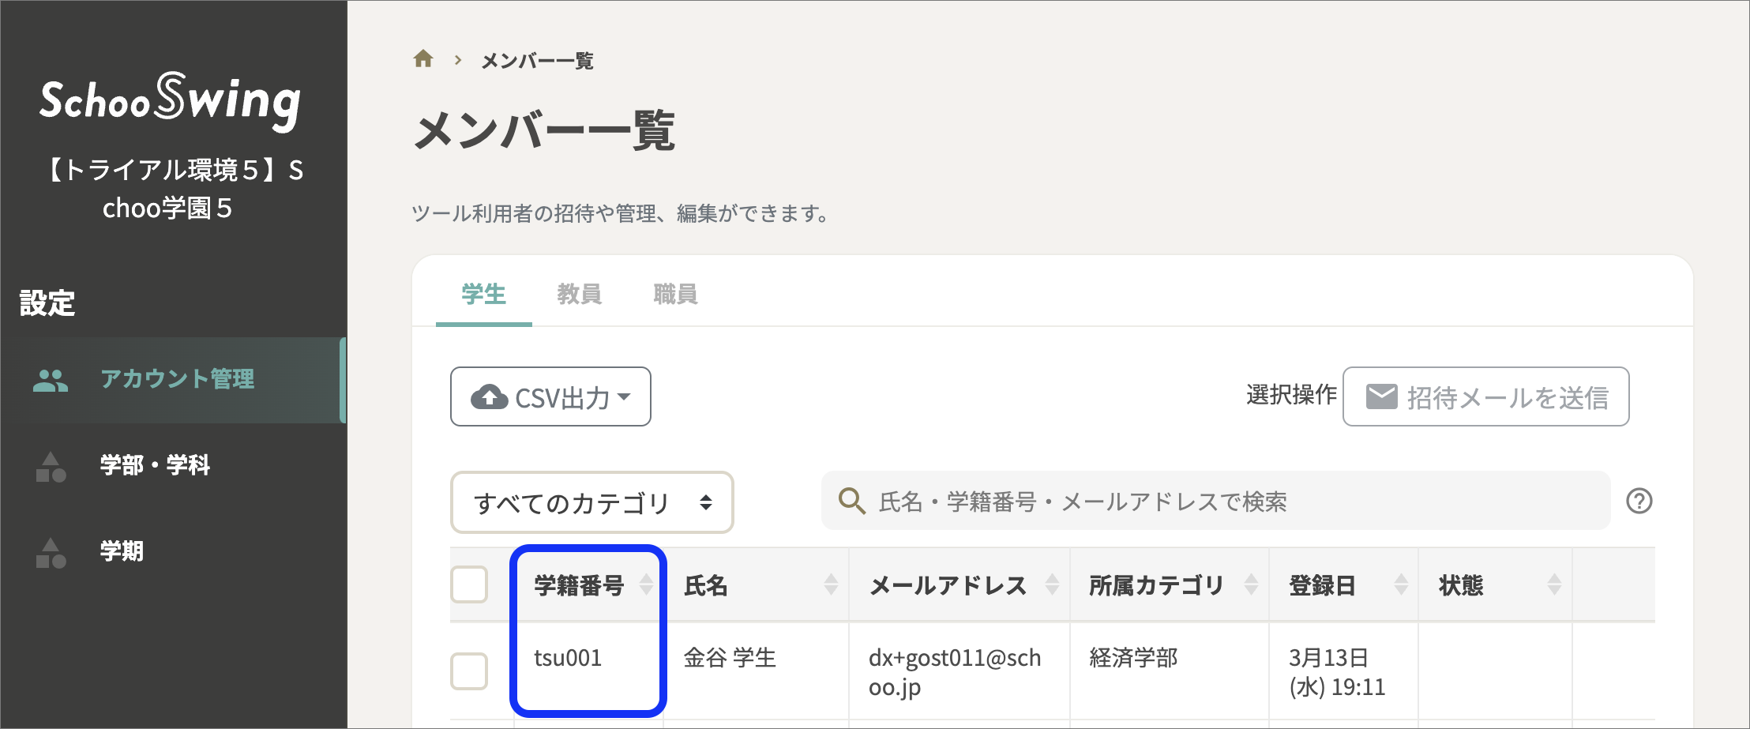Click the name 金谷 学生
Screen dimensions: 1750x729
[730, 658]
